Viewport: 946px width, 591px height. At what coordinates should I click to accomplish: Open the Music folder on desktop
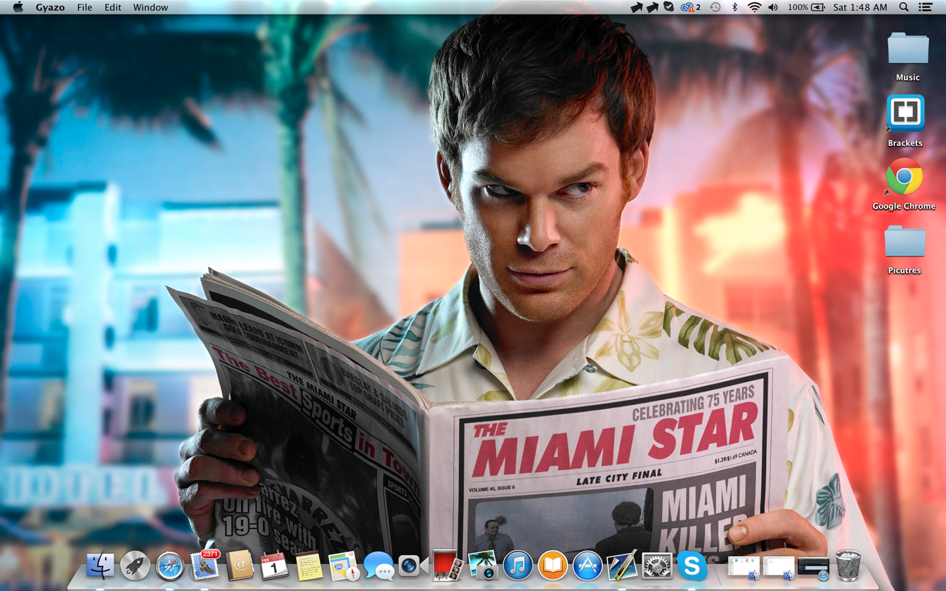pos(908,57)
